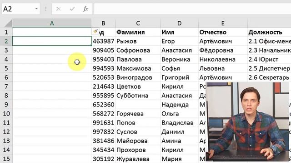Click the paste options icon near B1
Viewport: 291px width, 163px height.
coord(95,31)
